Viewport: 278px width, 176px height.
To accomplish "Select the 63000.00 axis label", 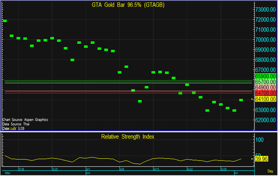I will coord(265,110).
